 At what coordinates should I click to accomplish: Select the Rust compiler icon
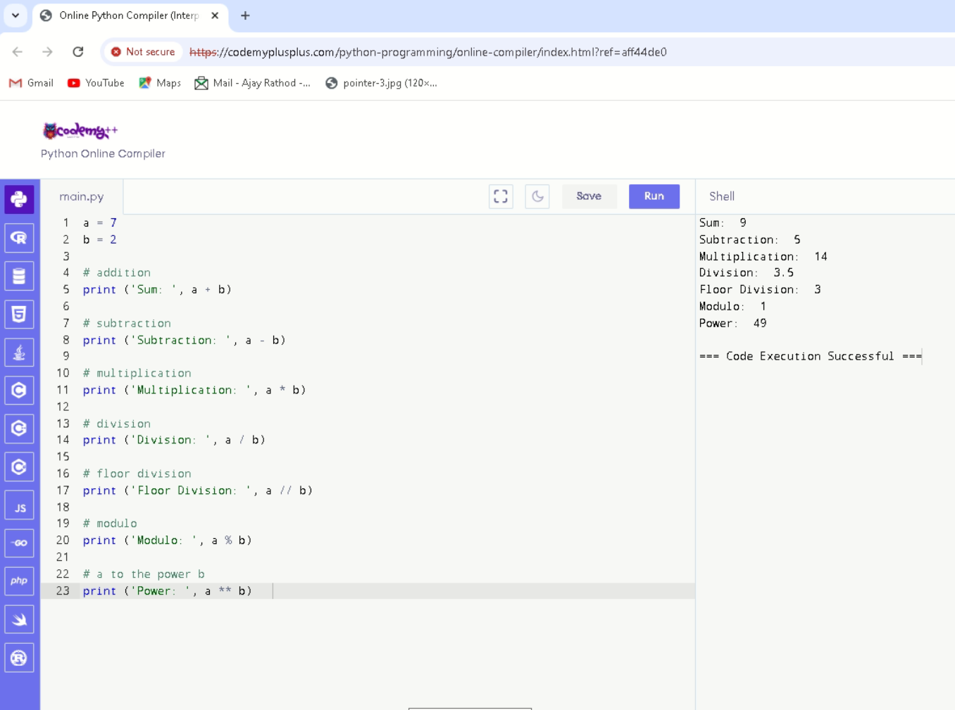pyautogui.click(x=19, y=657)
